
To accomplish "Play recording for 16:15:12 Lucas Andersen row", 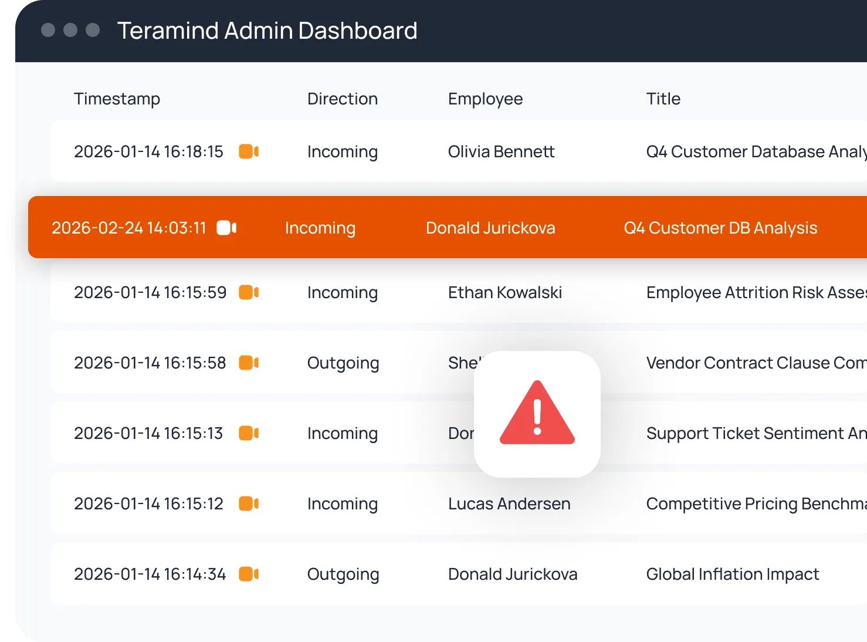I will tap(249, 504).
